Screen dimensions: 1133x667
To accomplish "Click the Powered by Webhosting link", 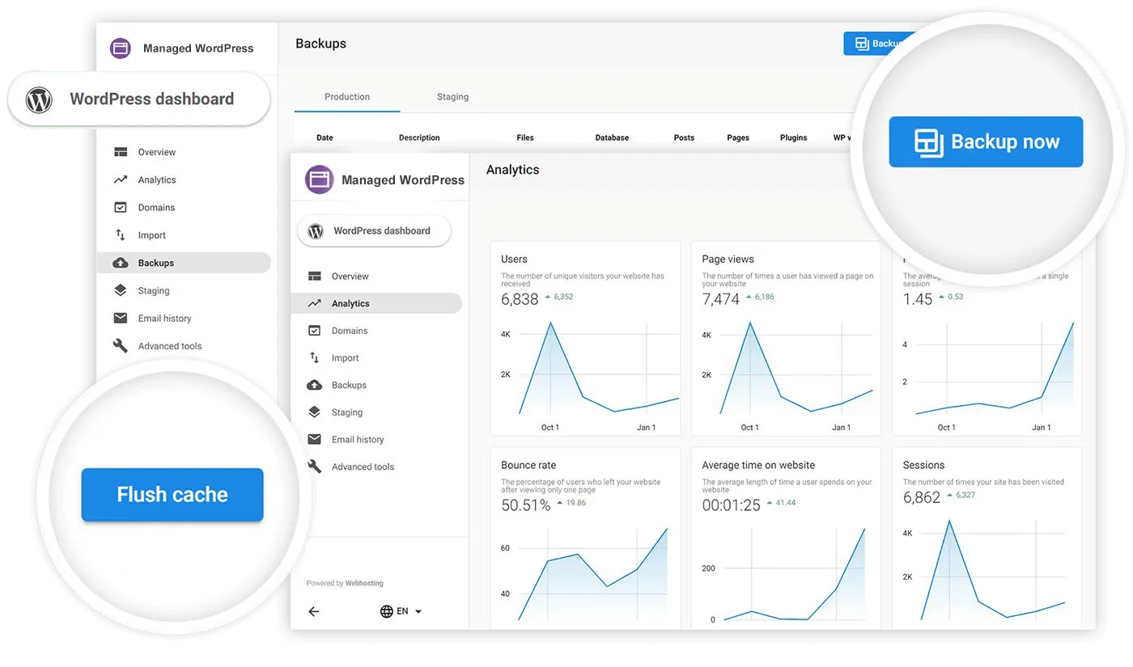I will pos(345,583).
